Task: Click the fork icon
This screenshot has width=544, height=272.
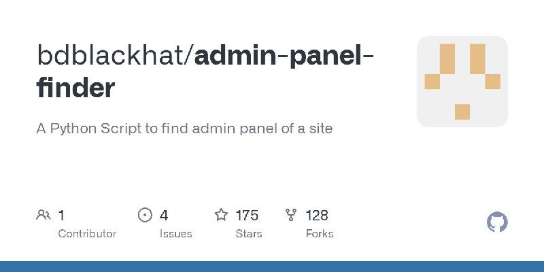Action: coord(291,215)
